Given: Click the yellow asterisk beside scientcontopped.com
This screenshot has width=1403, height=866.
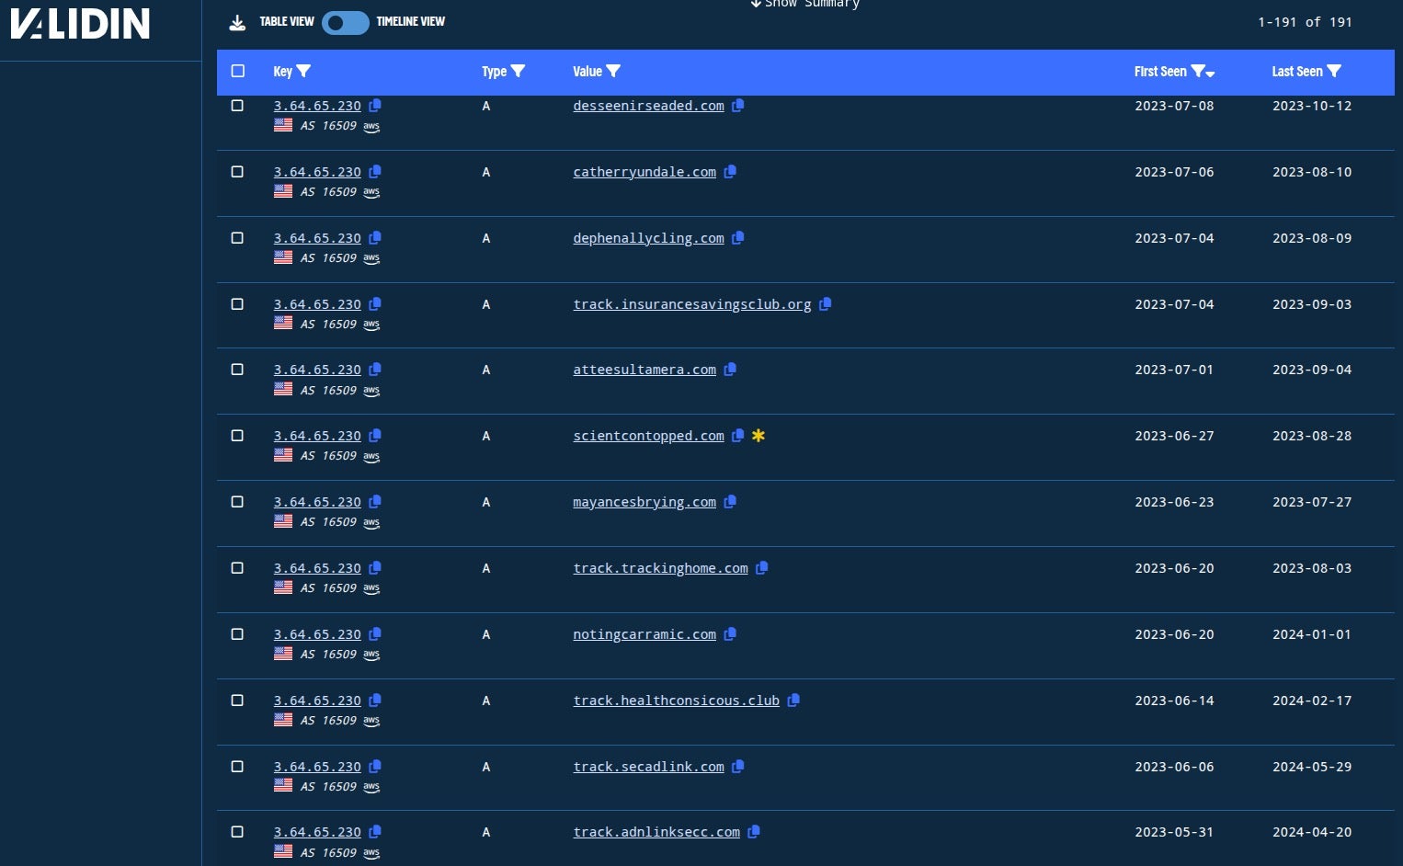Looking at the screenshot, I should 759,436.
